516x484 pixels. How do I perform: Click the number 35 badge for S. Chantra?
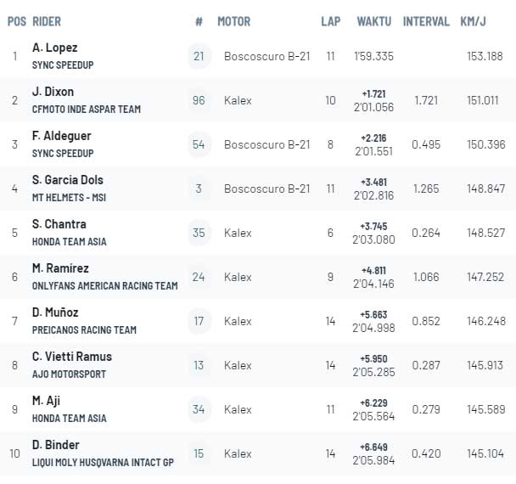pyautogui.click(x=199, y=233)
